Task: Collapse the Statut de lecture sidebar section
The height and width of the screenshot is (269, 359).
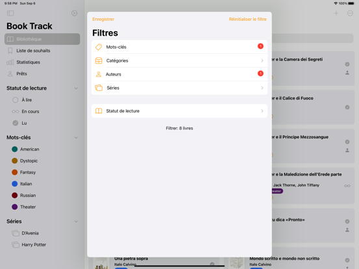Action: pos(76,88)
